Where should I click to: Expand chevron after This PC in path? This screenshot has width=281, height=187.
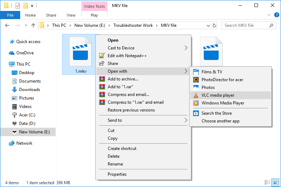pyautogui.click(x=70, y=25)
